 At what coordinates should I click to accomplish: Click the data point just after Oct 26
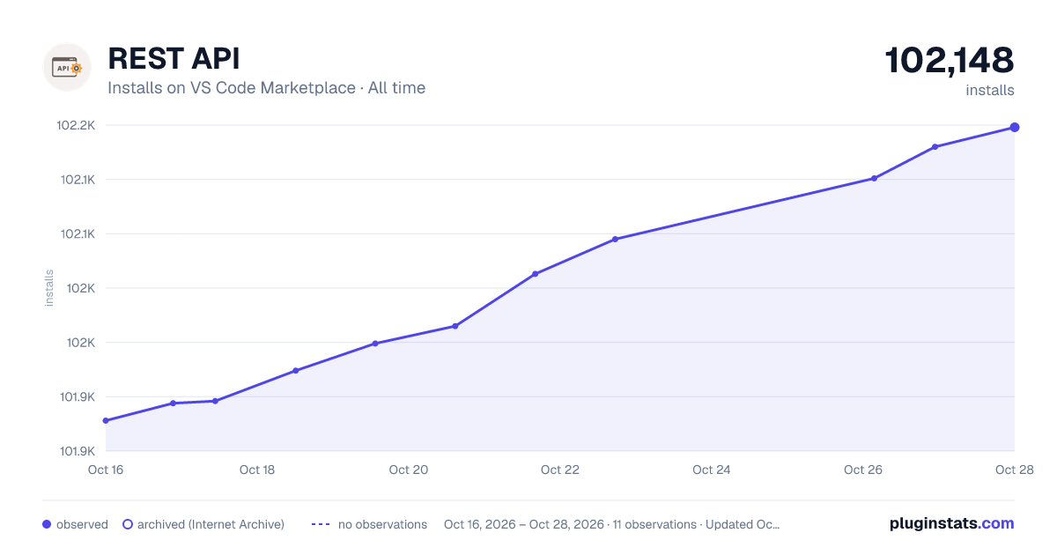click(x=874, y=178)
